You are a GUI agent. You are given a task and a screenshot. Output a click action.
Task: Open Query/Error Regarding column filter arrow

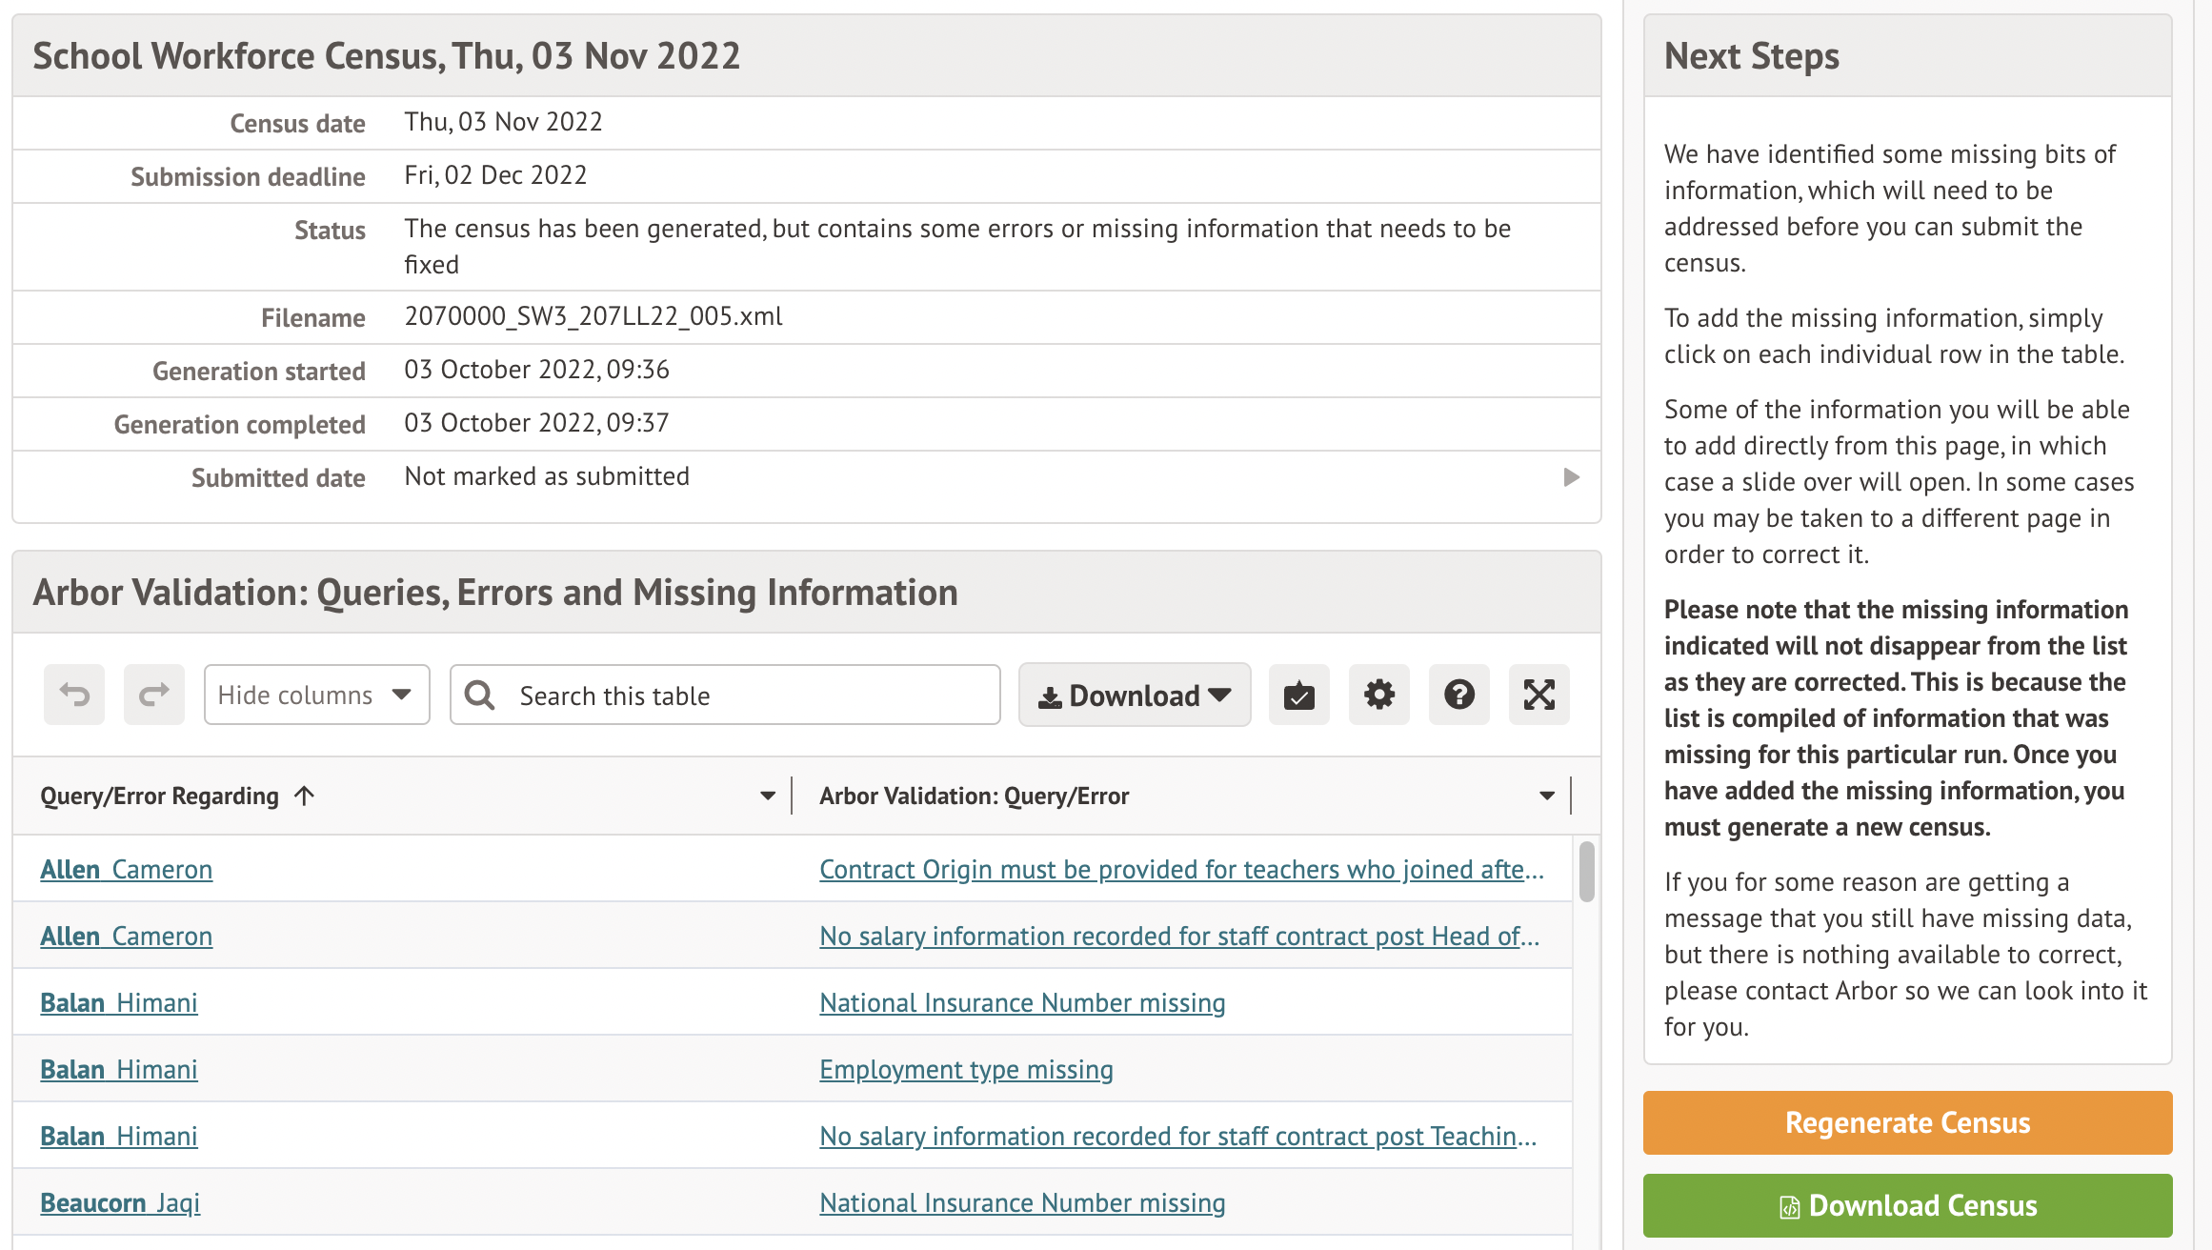click(x=768, y=796)
